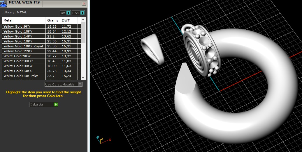This screenshot has height=152, width=302.
Task: Select the White Gold:10KX1 row
Action: click(x=41, y=61)
